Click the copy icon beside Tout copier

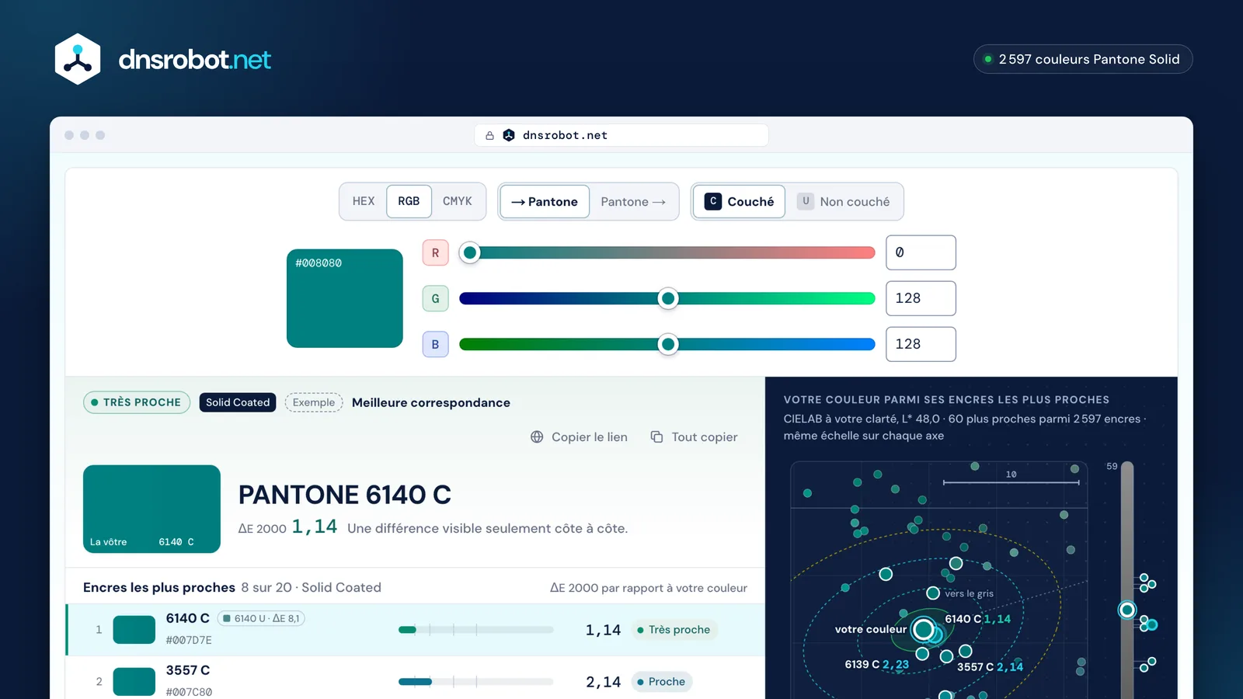click(656, 437)
